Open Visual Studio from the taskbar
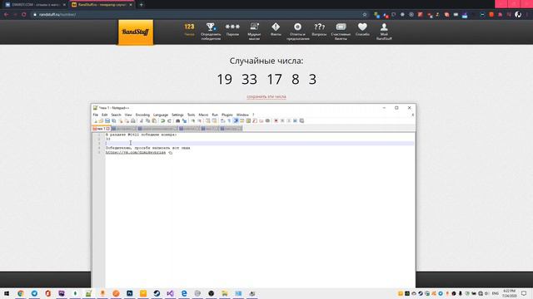The image size is (533, 299). [x=170, y=293]
